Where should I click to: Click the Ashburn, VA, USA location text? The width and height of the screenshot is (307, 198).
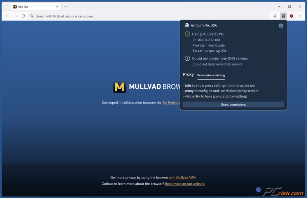coord(204,25)
